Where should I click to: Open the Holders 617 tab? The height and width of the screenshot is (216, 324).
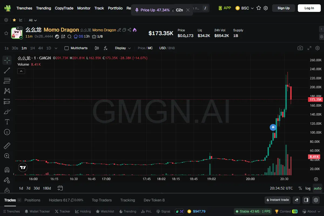[66, 200]
